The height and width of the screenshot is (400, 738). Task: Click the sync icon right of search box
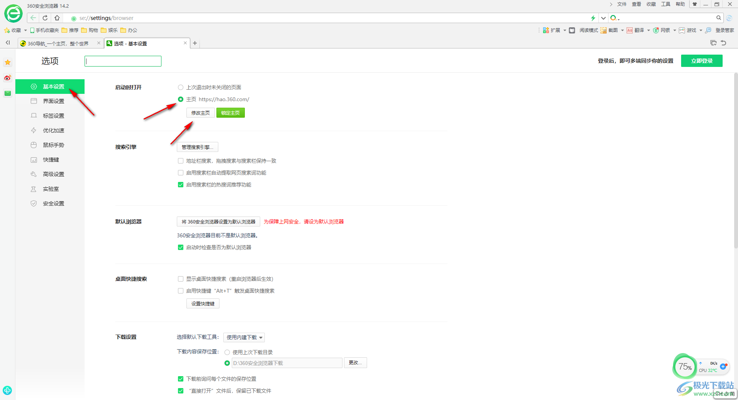(729, 18)
